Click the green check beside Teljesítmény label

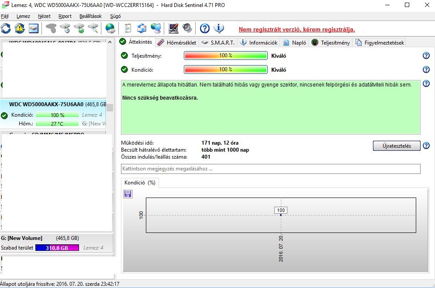click(124, 56)
